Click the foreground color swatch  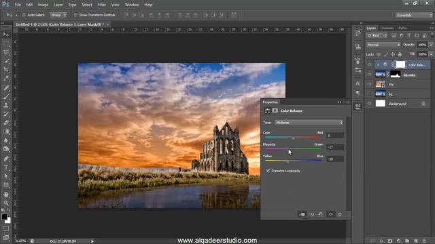(4, 217)
